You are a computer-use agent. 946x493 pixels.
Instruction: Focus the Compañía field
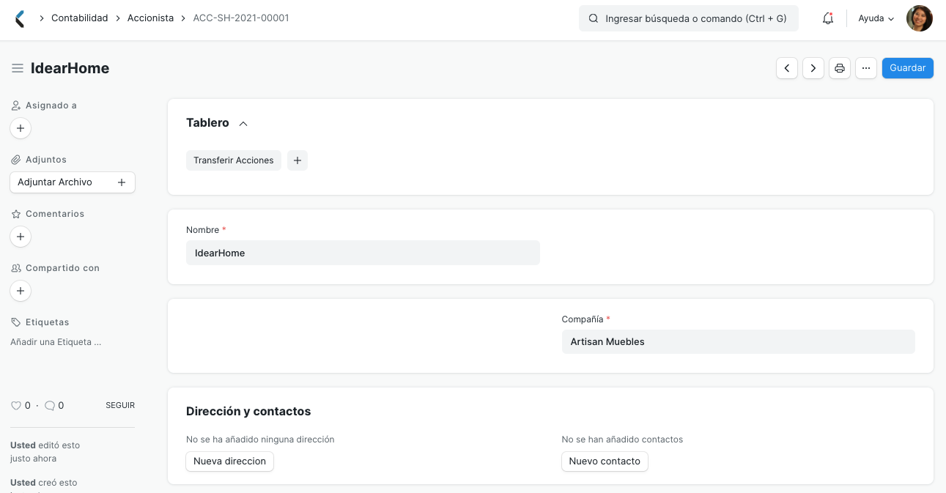coord(739,342)
